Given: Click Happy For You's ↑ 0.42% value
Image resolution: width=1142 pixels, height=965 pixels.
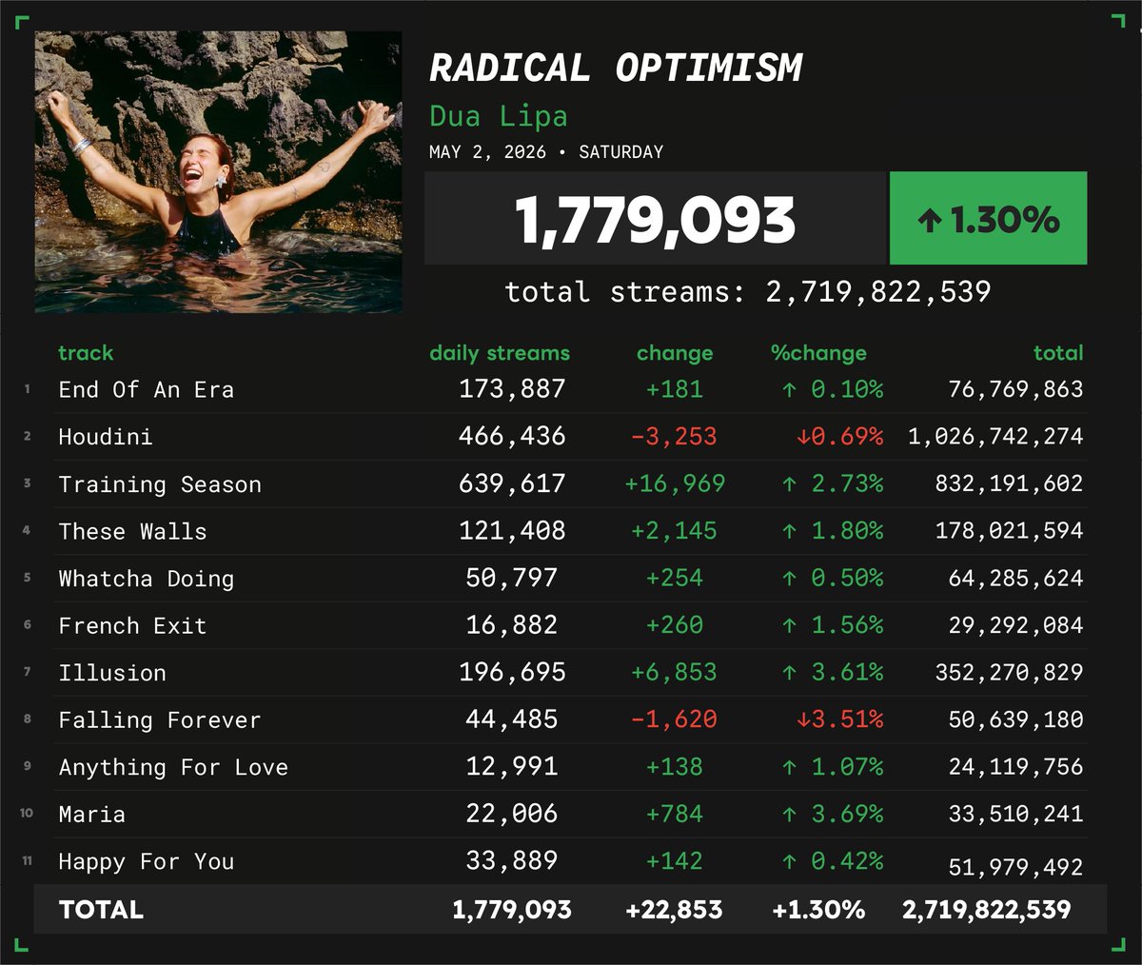Looking at the screenshot, I should [x=833, y=861].
